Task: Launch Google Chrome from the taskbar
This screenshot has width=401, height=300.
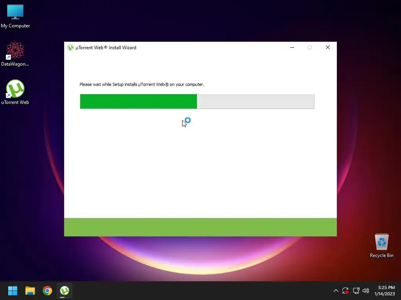Action: pos(47,291)
